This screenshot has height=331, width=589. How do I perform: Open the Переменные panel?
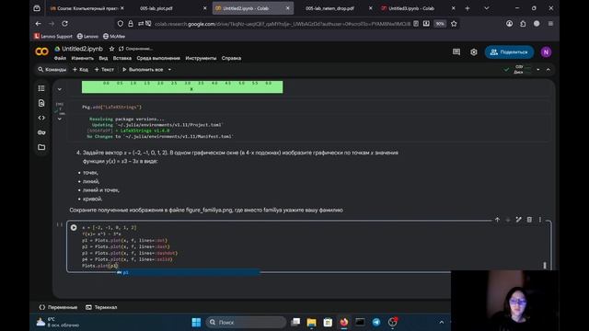pyautogui.click(x=58, y=307)
